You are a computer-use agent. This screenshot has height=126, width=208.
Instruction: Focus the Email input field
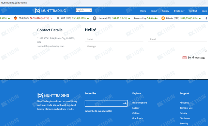pos(177,40)
